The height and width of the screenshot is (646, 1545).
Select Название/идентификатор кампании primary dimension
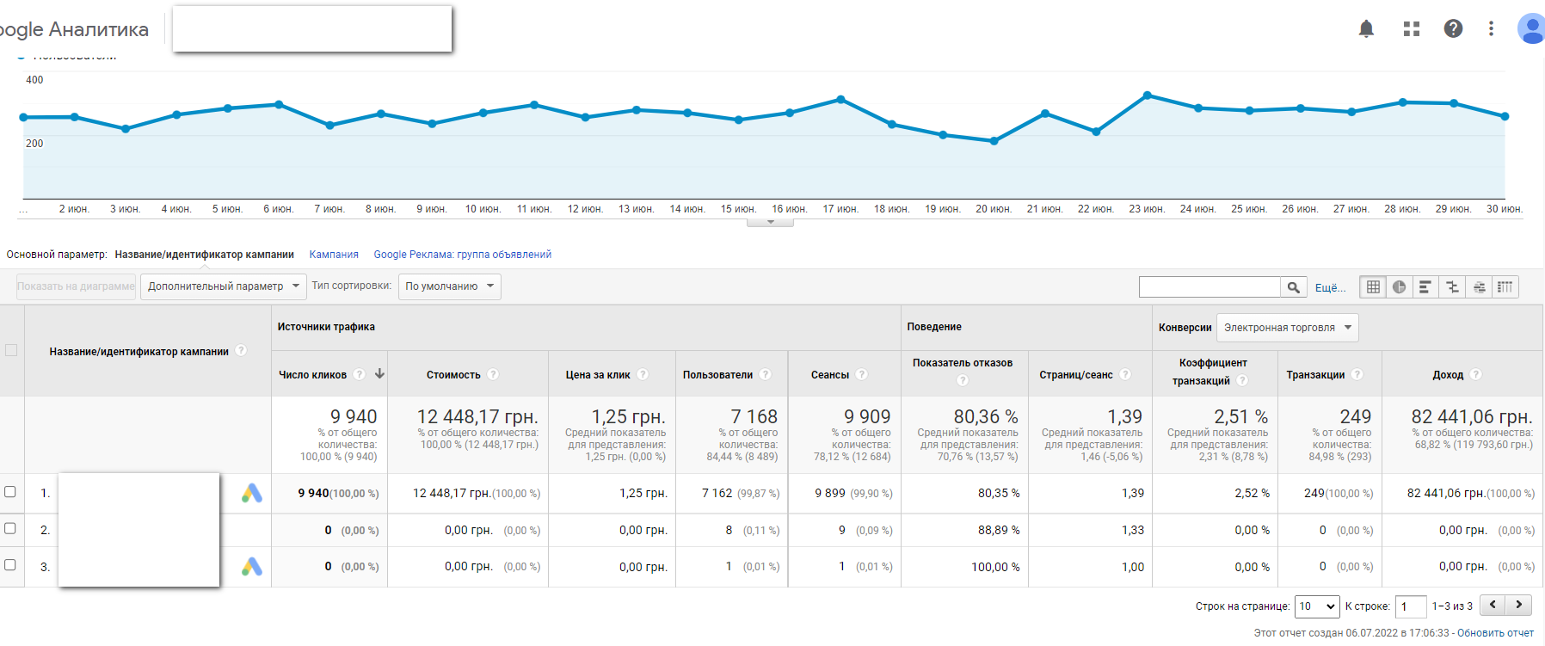click(x=205, y=255)
